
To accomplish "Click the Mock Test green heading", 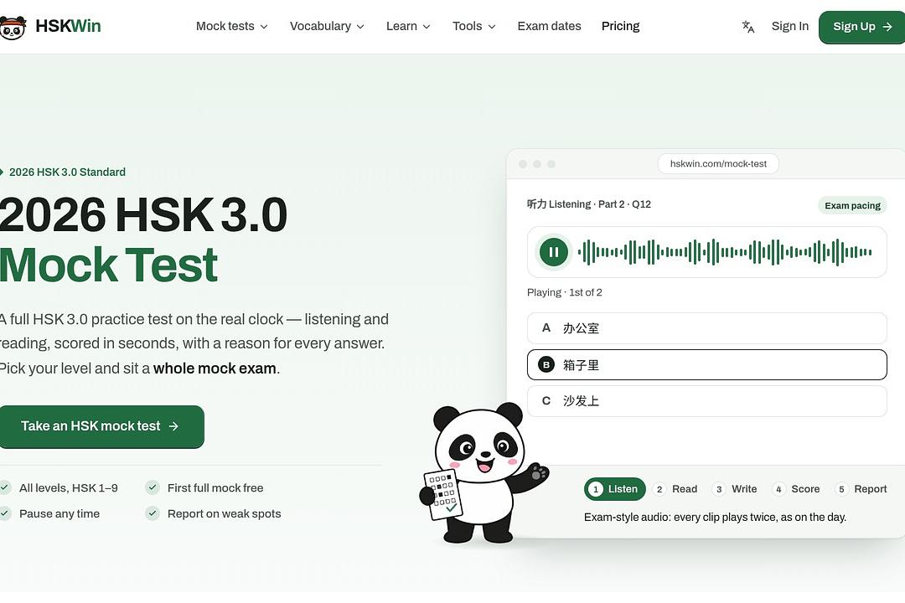I will click(108, 265).
